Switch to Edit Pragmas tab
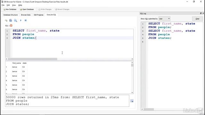The image size is (205, 115). (38, 15)
